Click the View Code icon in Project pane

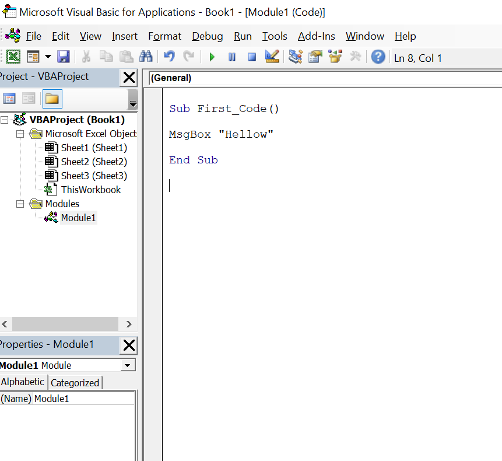tap(9, 99)
